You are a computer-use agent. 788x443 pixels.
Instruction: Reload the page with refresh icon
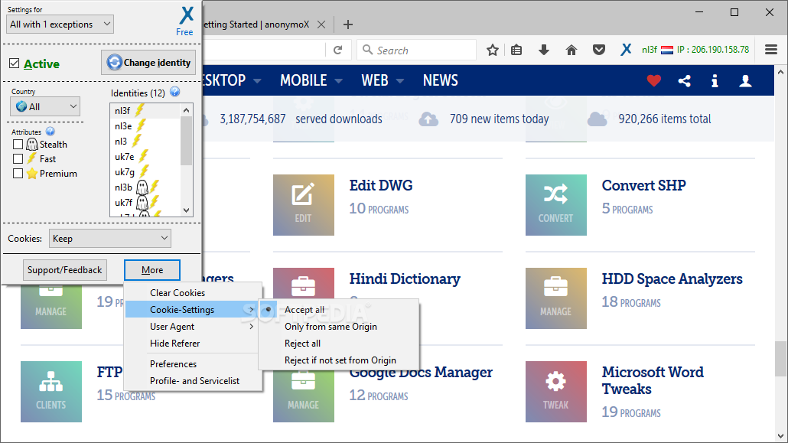[337, 50]
